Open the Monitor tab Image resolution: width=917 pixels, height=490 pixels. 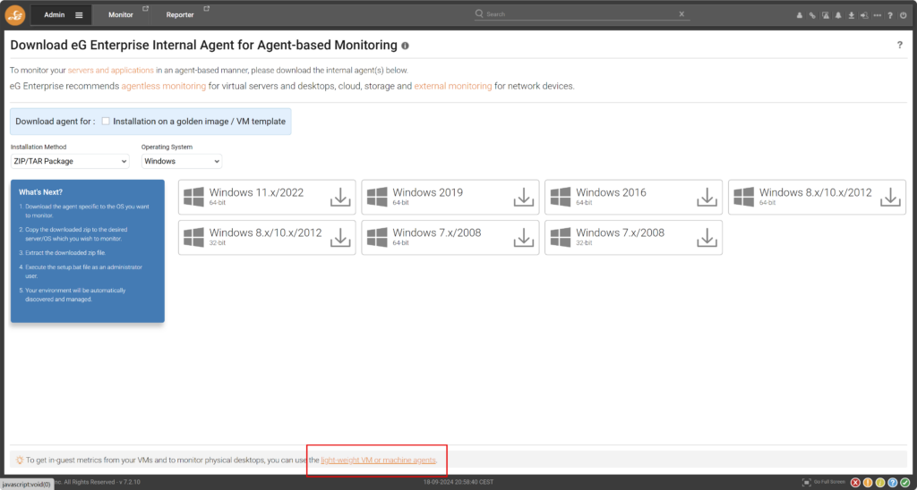[x=121, y=15]
